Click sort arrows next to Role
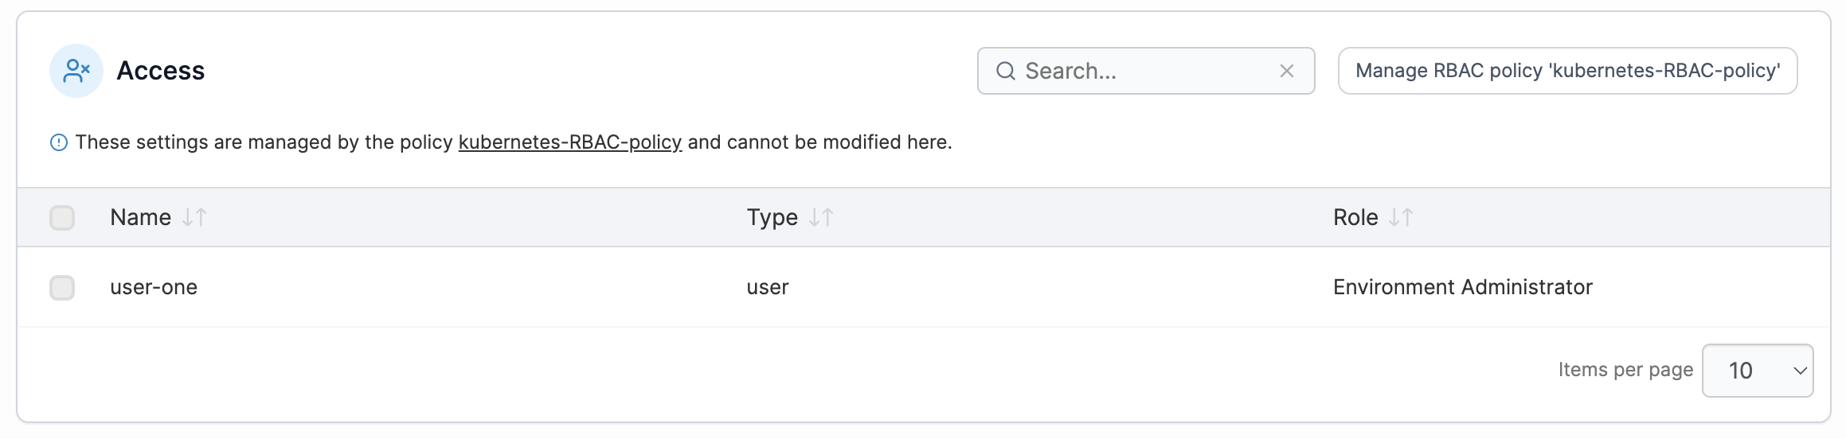Screen dimensions: 1846x439 tap(1401, 217)
